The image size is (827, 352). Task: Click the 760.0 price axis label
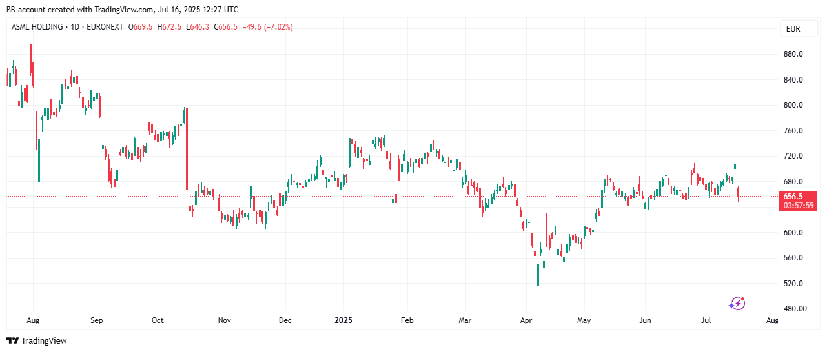click(793, 131)
